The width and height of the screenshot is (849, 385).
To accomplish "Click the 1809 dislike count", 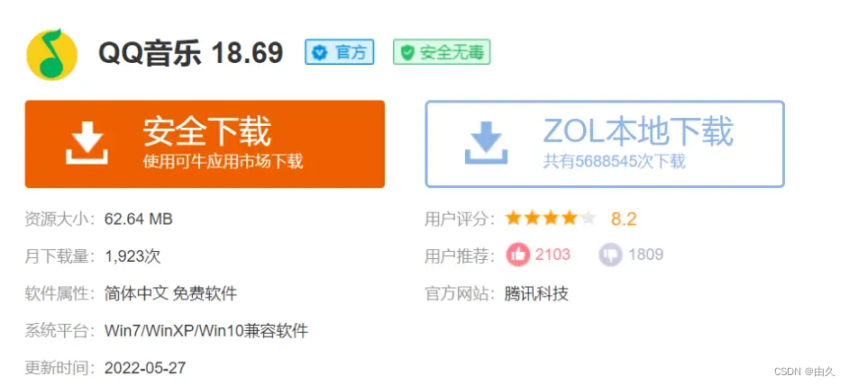I will (645, 255).
